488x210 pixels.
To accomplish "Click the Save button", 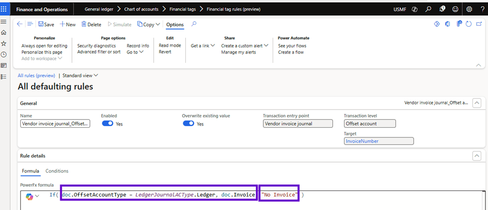I will click(46, 24).
